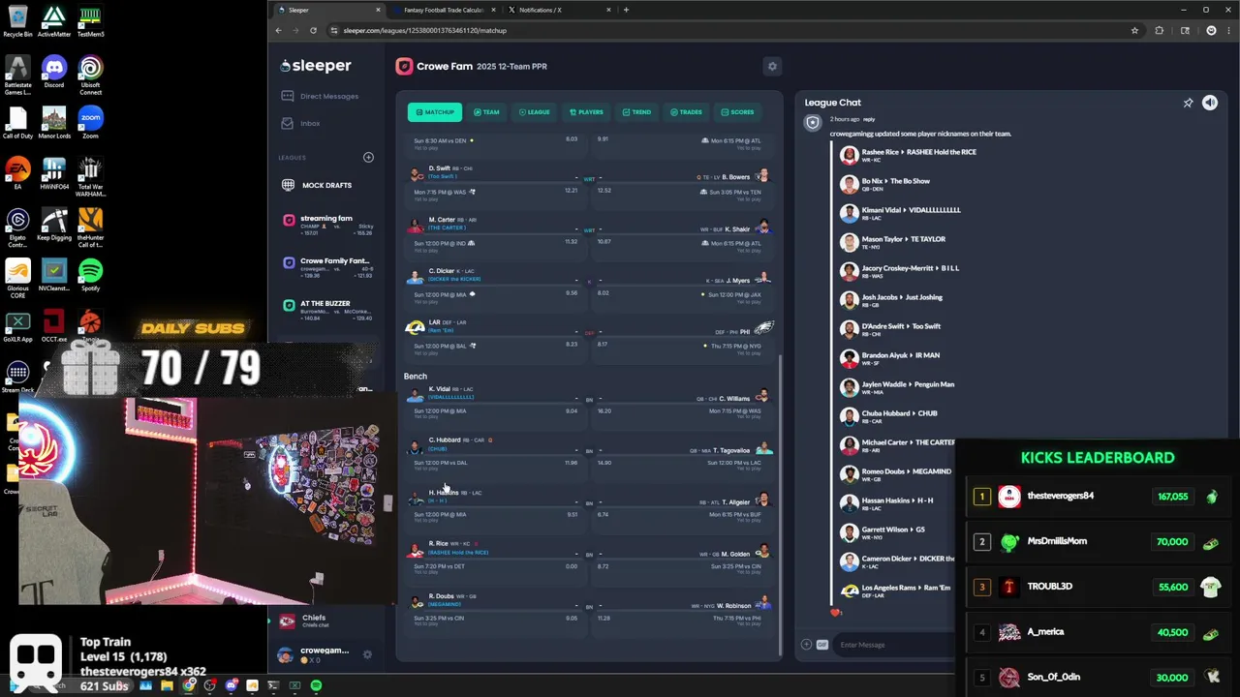
Task: Select the Crowe Family Fant... league
Action: coord(327,266)
